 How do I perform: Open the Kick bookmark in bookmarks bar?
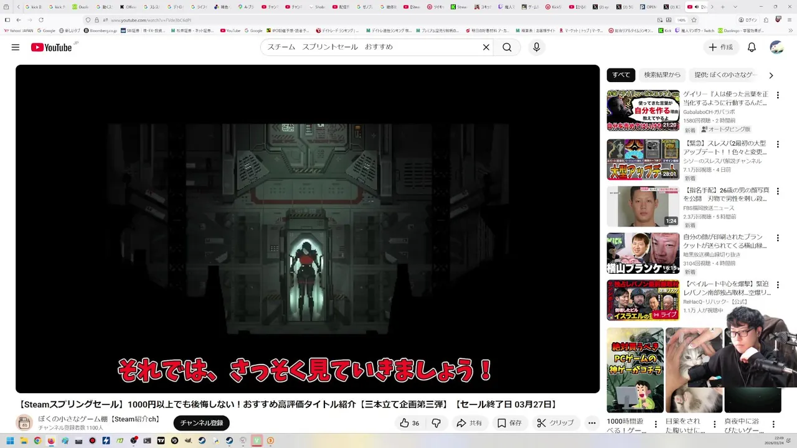click(x=664, y=30)
